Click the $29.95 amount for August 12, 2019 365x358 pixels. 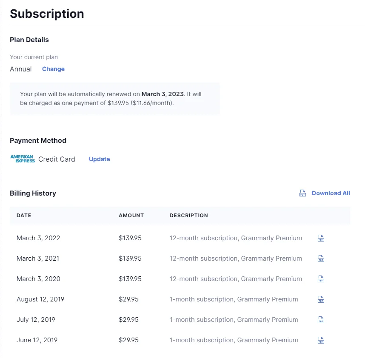pos(128,299)
